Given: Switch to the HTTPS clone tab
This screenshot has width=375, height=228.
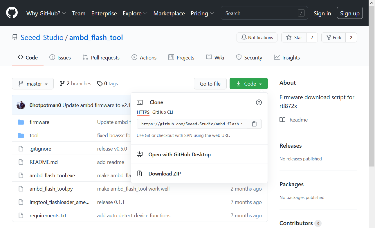Looking at the screenshot, I should pyautogui.click(x=143, y=112).
